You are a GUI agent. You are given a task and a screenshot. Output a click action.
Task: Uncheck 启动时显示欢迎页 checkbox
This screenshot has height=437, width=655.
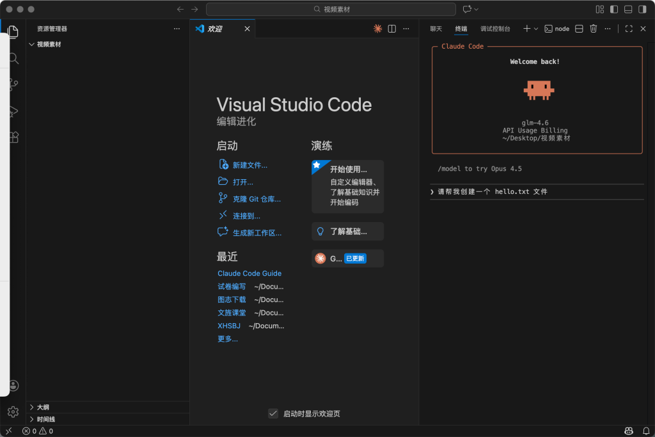coord(273,414)
